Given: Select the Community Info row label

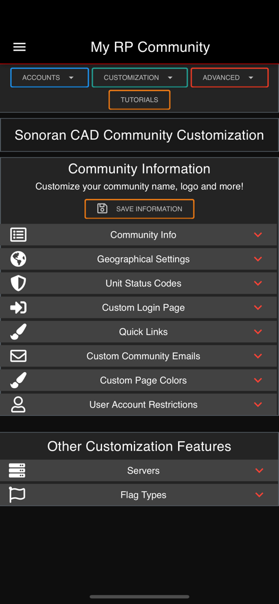Looking at the screenshot, I should coord(143,235).
